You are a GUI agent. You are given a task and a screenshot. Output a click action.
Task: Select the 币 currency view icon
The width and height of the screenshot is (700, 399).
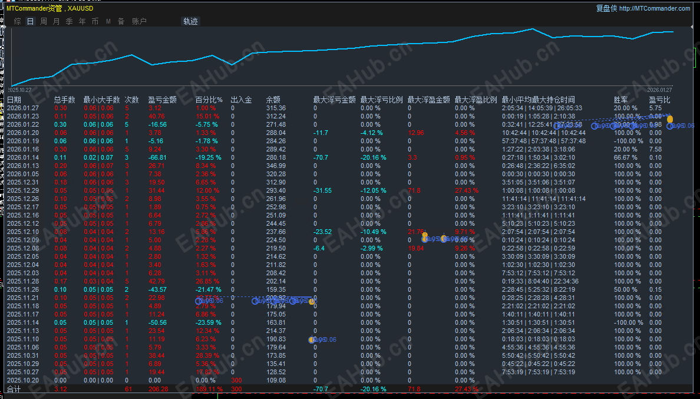tap(95, 21)
